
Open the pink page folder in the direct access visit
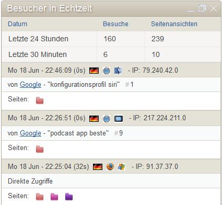coord(54,197)
